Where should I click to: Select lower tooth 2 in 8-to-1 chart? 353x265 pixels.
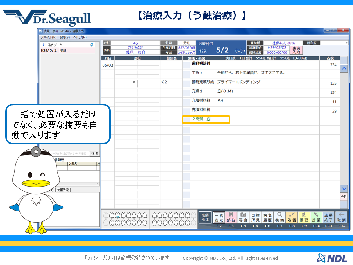click(139, 223)
